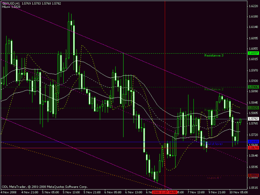The width and height of the screenshot is (260, 195).
Task: Click the Resistance 2 level label
Action: (x=214, y=89)
